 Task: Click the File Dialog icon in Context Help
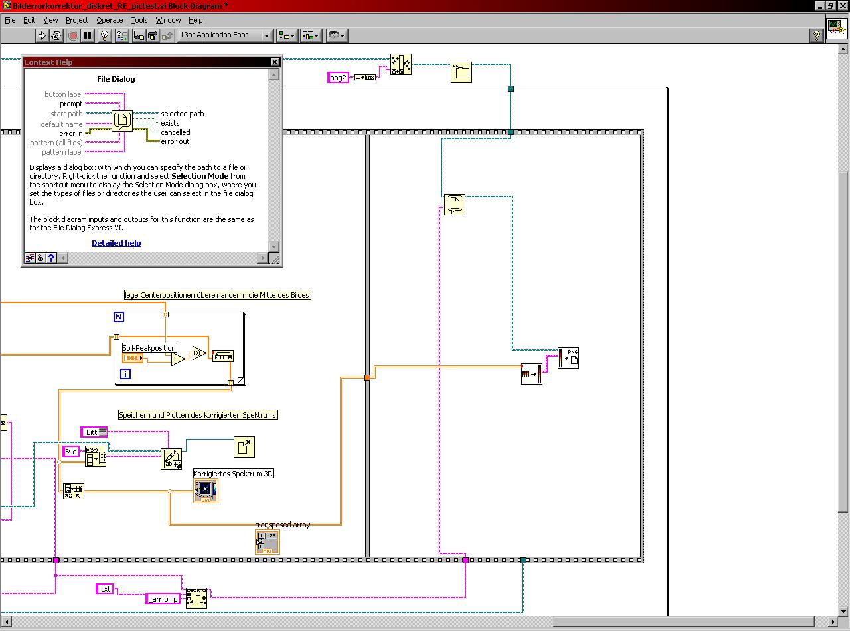coord(122,120)
